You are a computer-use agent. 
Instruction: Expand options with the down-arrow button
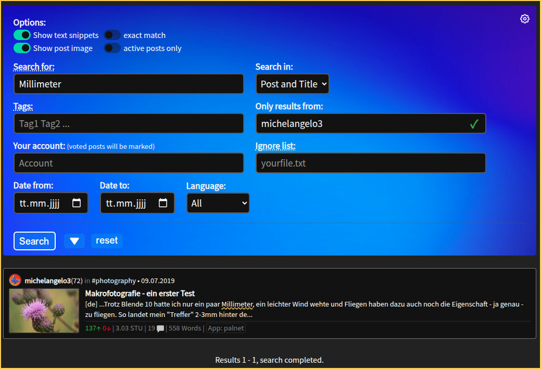74,241
